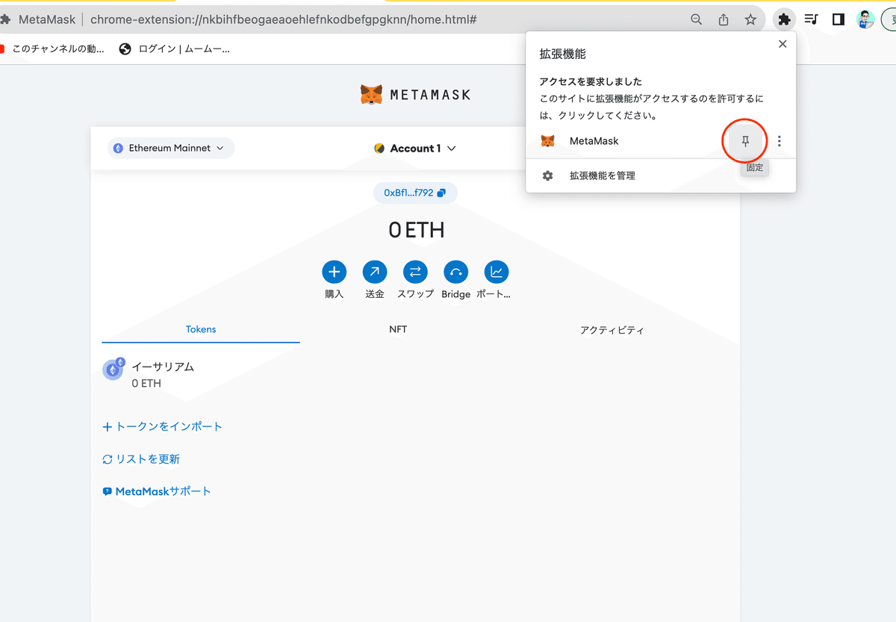Switch to the アクティビティ tab

[612, 329]
